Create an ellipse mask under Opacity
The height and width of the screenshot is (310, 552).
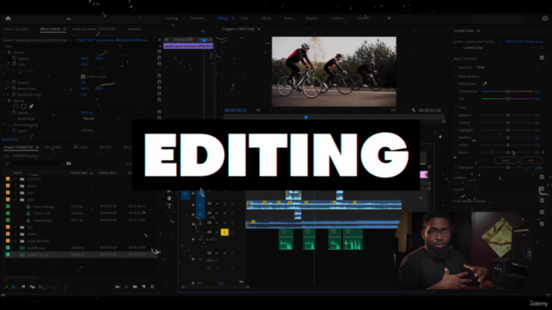16,106
